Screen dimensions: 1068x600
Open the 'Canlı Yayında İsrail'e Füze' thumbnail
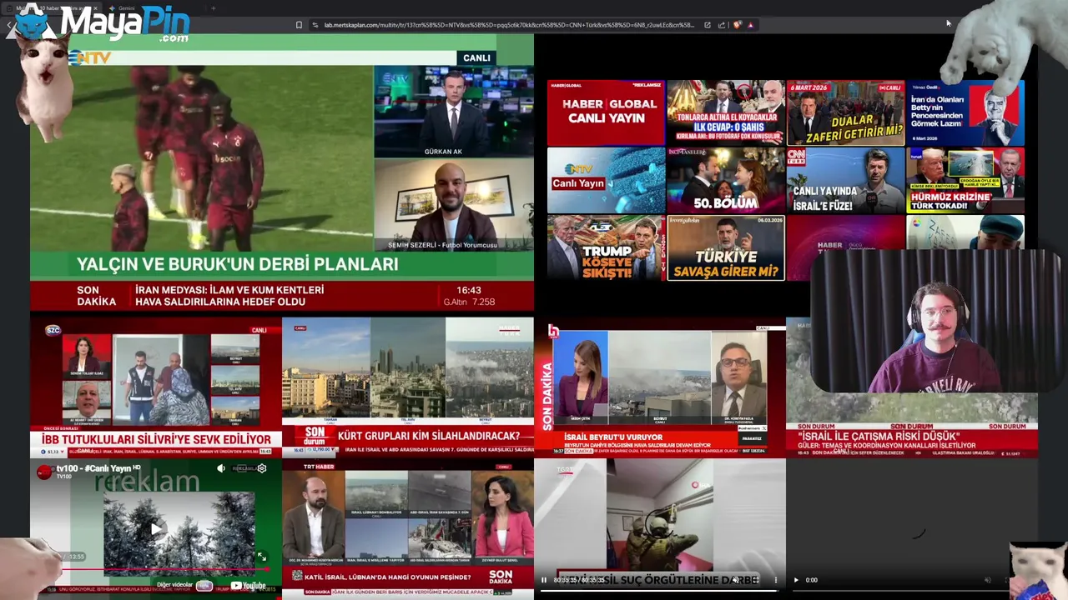[845, 180]
